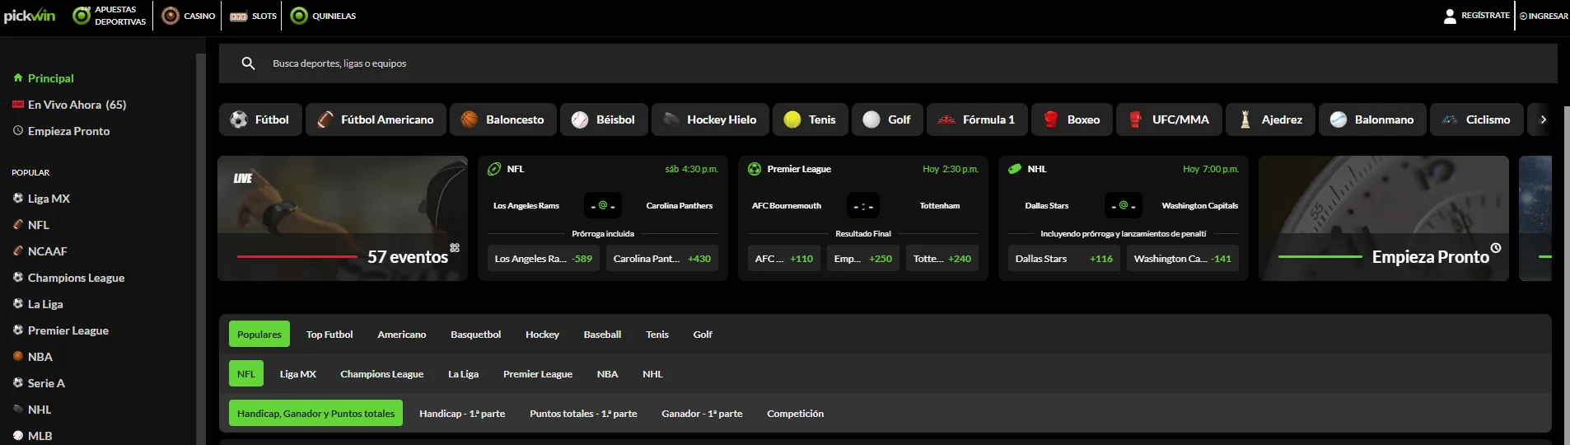Click the clock icon beside Empieza Pronto
The image size is (1570, 445).
pyautogui.click(x=18, y=130)
